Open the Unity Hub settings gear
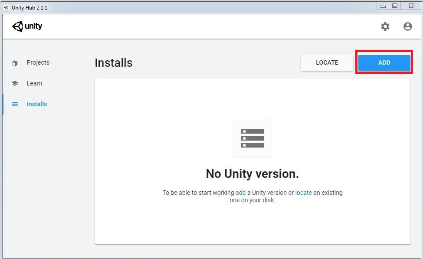 click(x=384, y=26)
